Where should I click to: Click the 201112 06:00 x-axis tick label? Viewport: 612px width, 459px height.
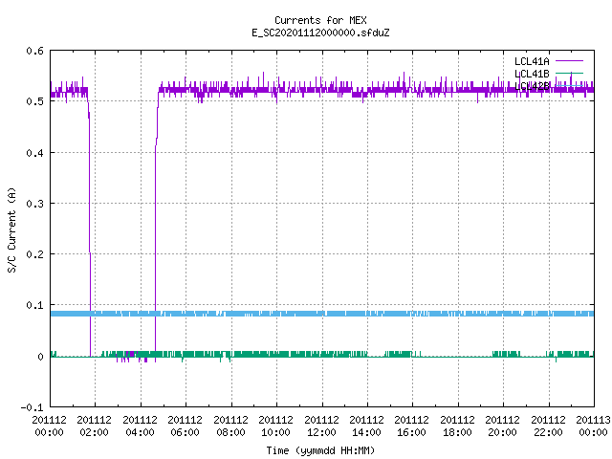click(185, 426)
